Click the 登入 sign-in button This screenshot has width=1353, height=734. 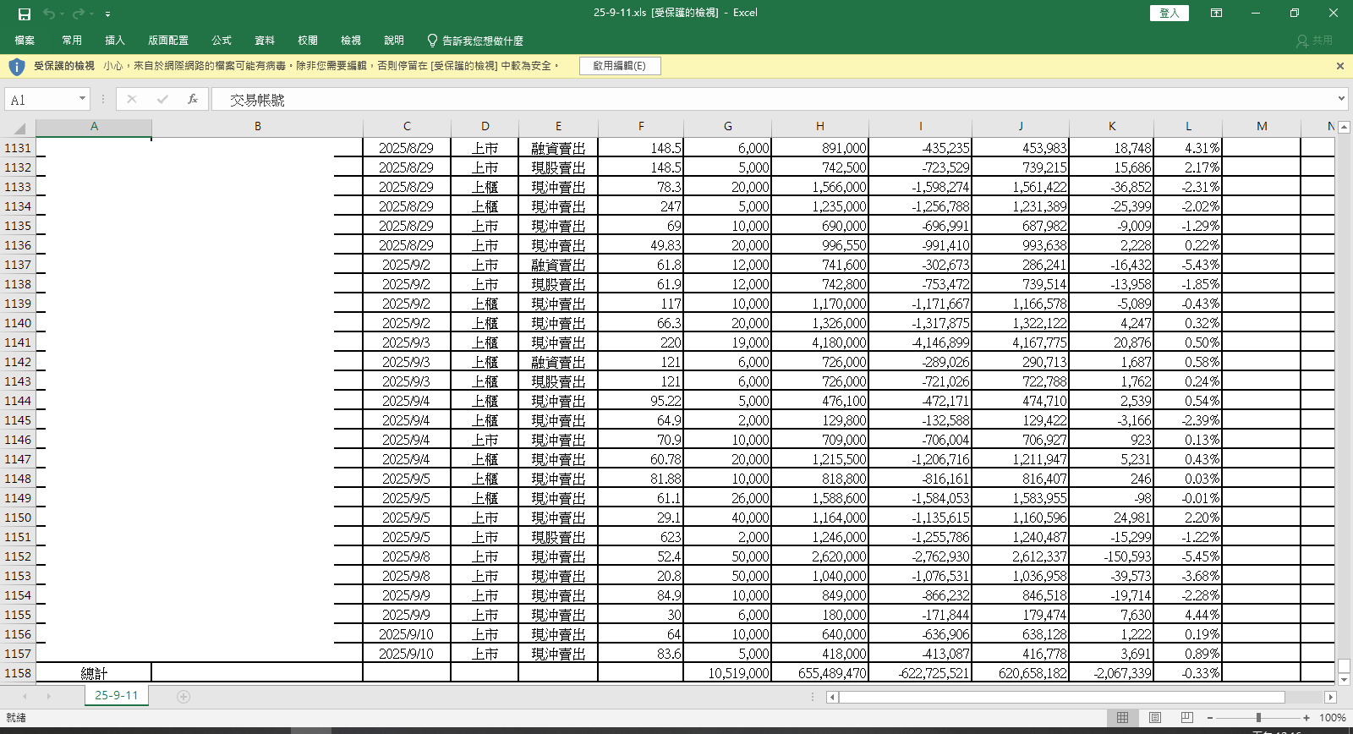click(1169, 13)
